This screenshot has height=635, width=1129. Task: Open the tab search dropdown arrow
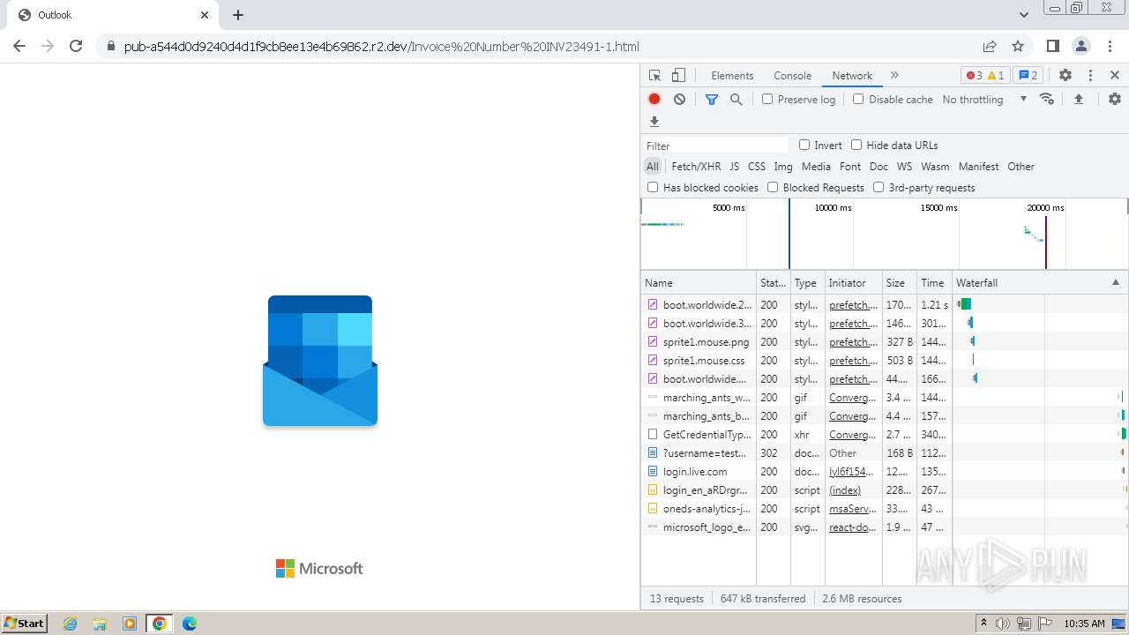1023,15
